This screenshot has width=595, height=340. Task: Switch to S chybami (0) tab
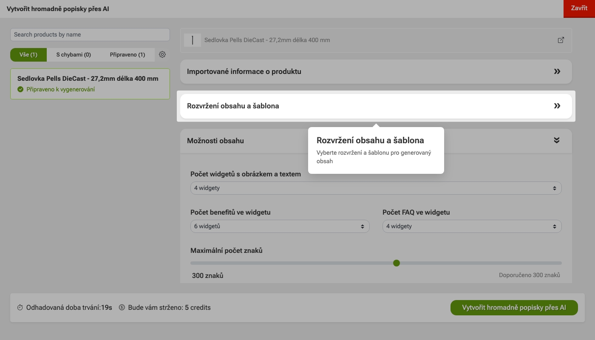coord(74,55)
